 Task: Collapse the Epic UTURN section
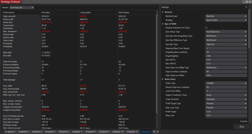tap(163, 24)
